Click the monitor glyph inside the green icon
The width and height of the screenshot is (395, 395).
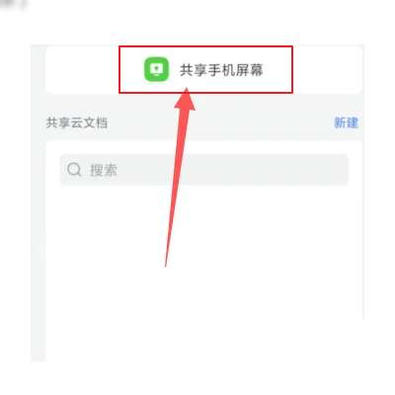156,69
